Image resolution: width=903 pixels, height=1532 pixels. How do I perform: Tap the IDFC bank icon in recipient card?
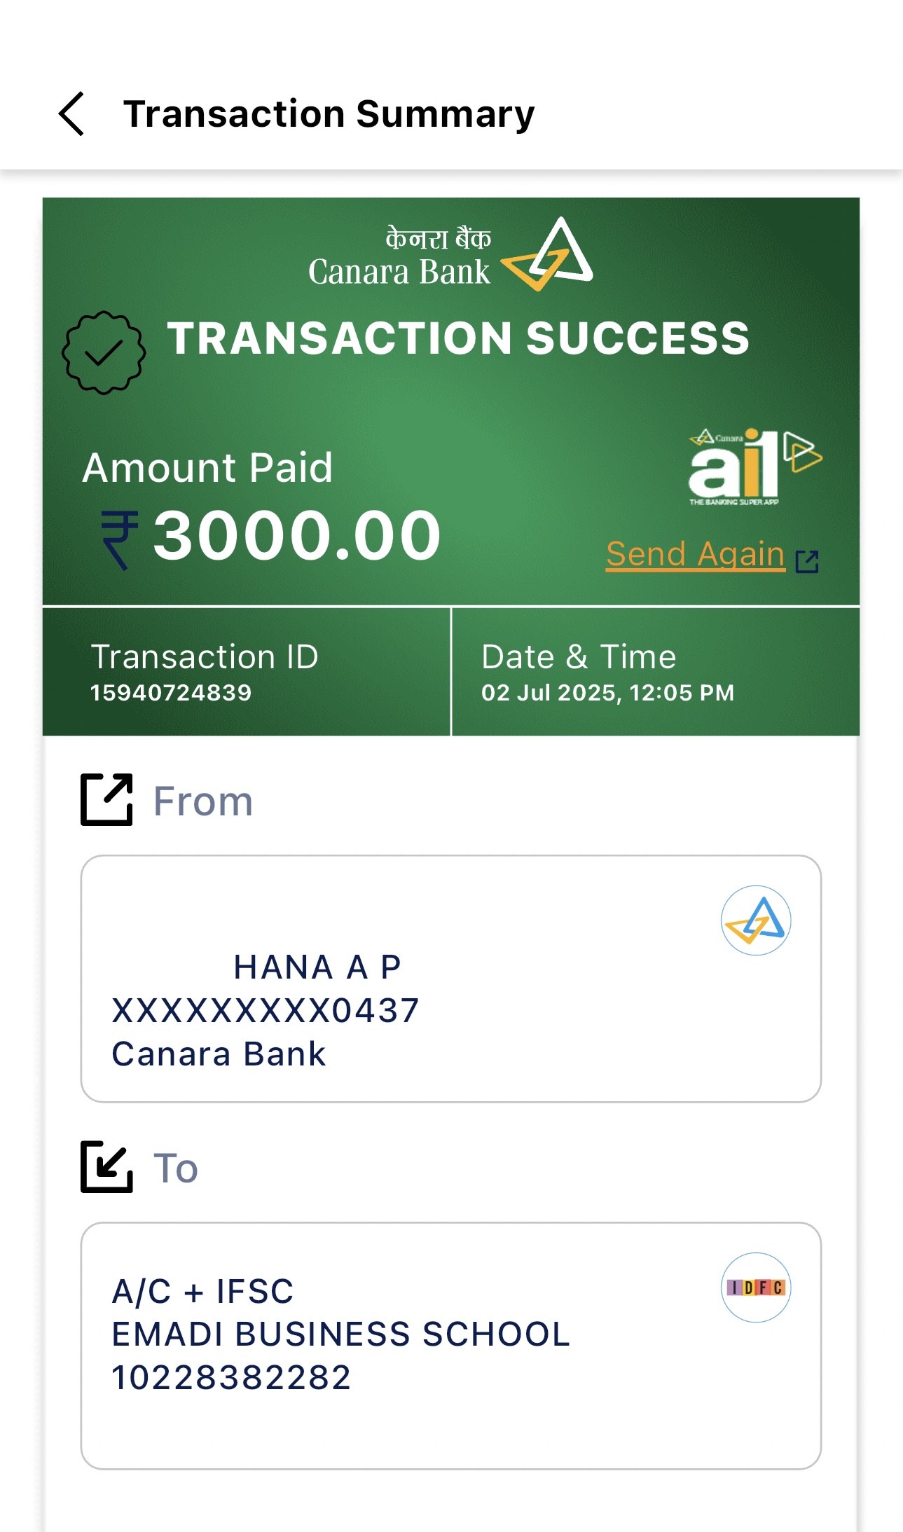[x=756, y=1288]
